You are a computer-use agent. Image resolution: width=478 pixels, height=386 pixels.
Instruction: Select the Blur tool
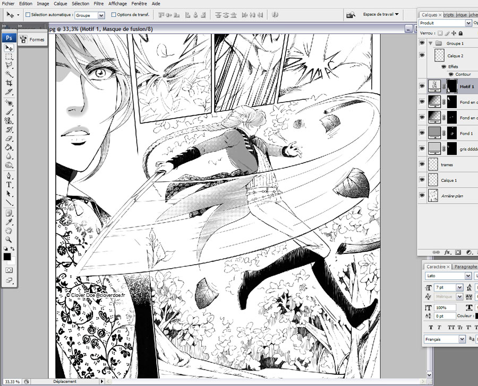9,156
